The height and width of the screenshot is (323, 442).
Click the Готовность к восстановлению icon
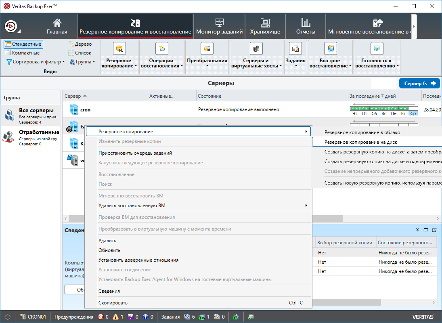(377, 48)
